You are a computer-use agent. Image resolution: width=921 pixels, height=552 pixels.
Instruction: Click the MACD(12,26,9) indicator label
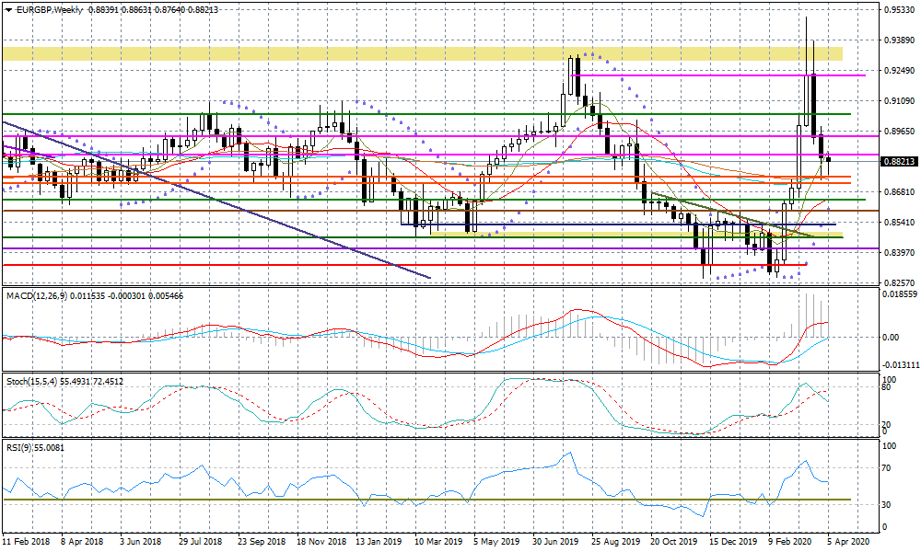(37, 295)
